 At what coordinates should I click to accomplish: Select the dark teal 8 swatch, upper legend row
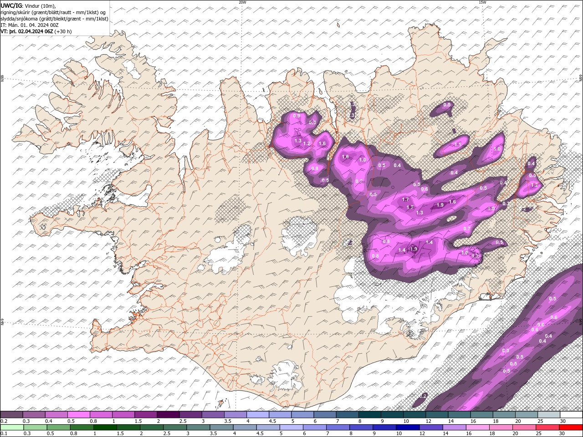click(370, 415)
